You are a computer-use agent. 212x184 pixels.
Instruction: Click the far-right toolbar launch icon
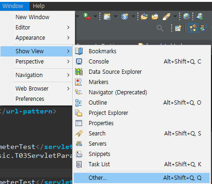click(200, 16)
